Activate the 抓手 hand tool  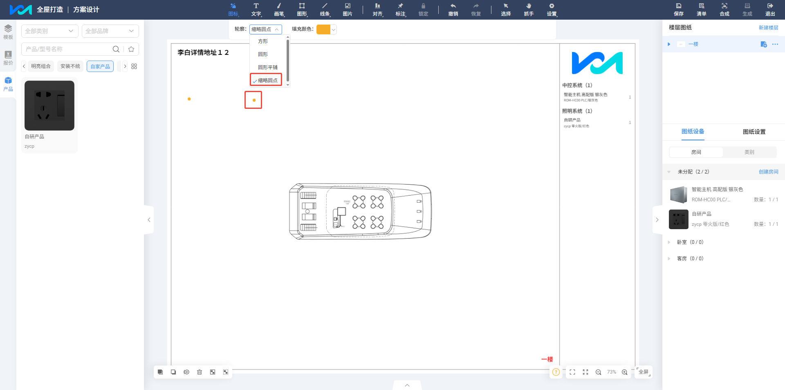pyautogui.click(x=529, y=9)
